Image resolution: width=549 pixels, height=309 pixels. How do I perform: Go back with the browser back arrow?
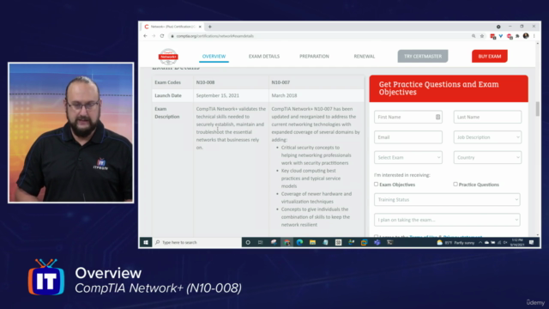tap(145, 36)
